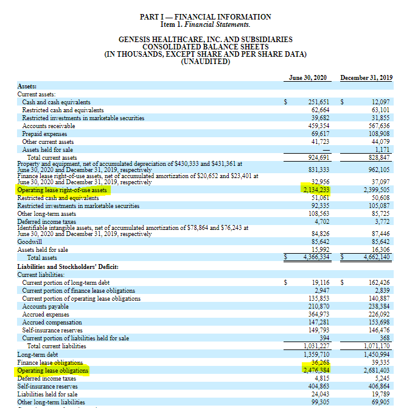Click the accrued expenses value 364,973
This screenshot has width=401, height=408.
319,314
